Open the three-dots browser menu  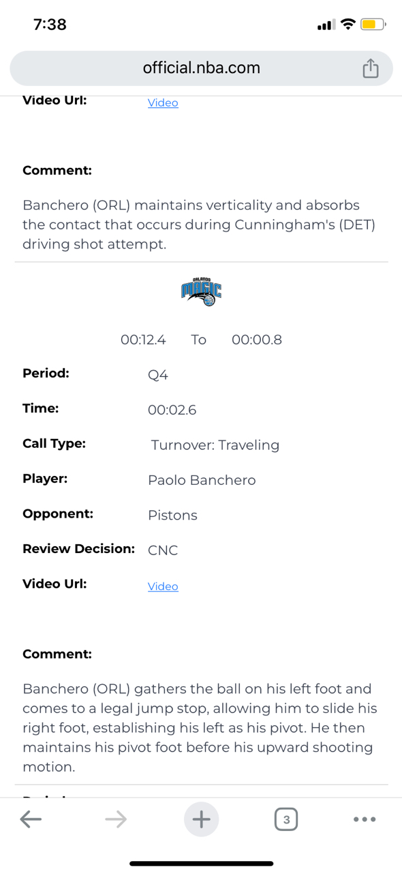tap(365, 819)
